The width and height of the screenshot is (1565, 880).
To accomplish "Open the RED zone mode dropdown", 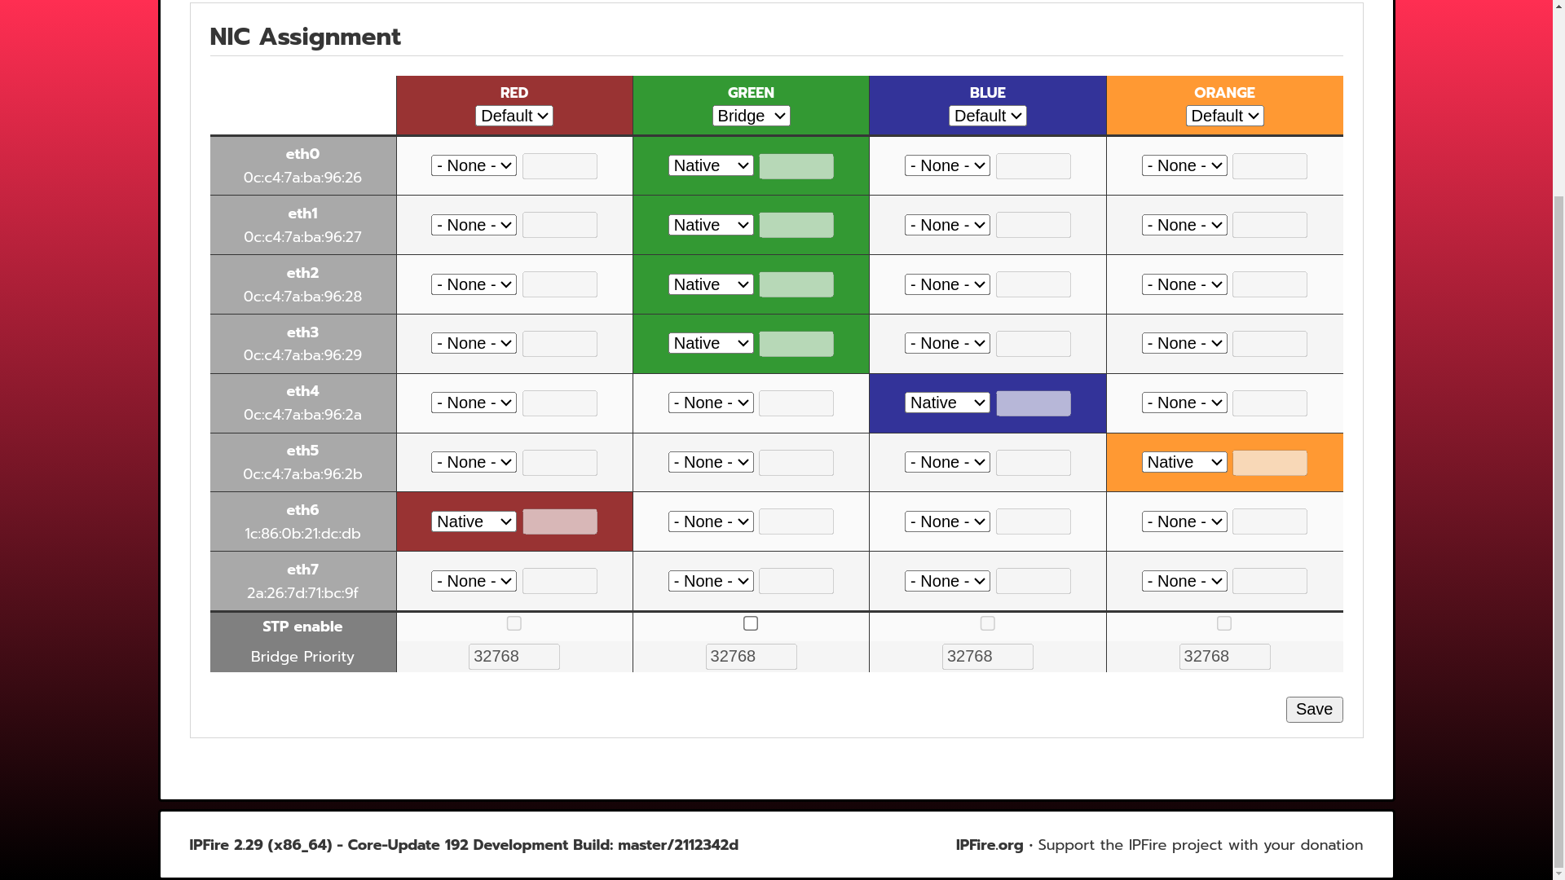I will point(514,116).
